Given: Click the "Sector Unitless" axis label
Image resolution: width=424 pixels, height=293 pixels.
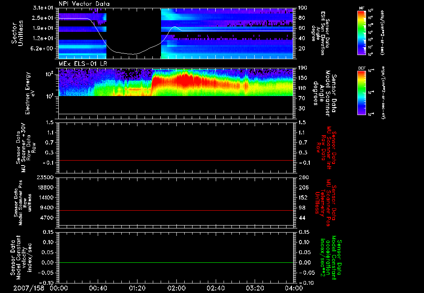Looking at the screenshot, I should point(17,33).
